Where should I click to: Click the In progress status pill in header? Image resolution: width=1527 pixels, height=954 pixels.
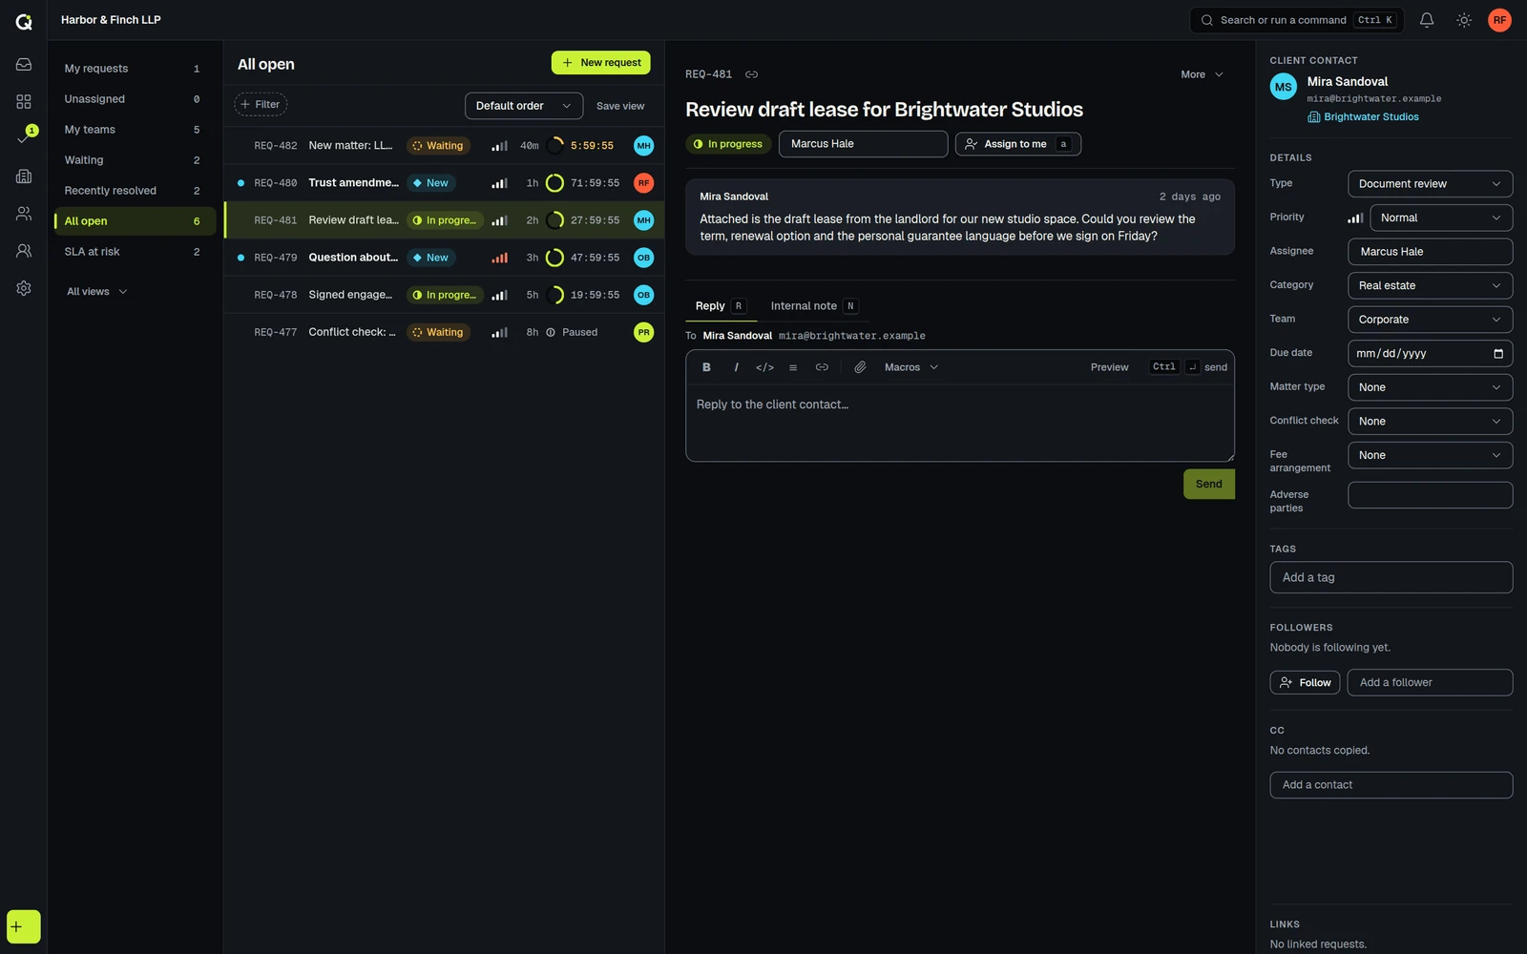pyautogui.click(x=728, y=144)
